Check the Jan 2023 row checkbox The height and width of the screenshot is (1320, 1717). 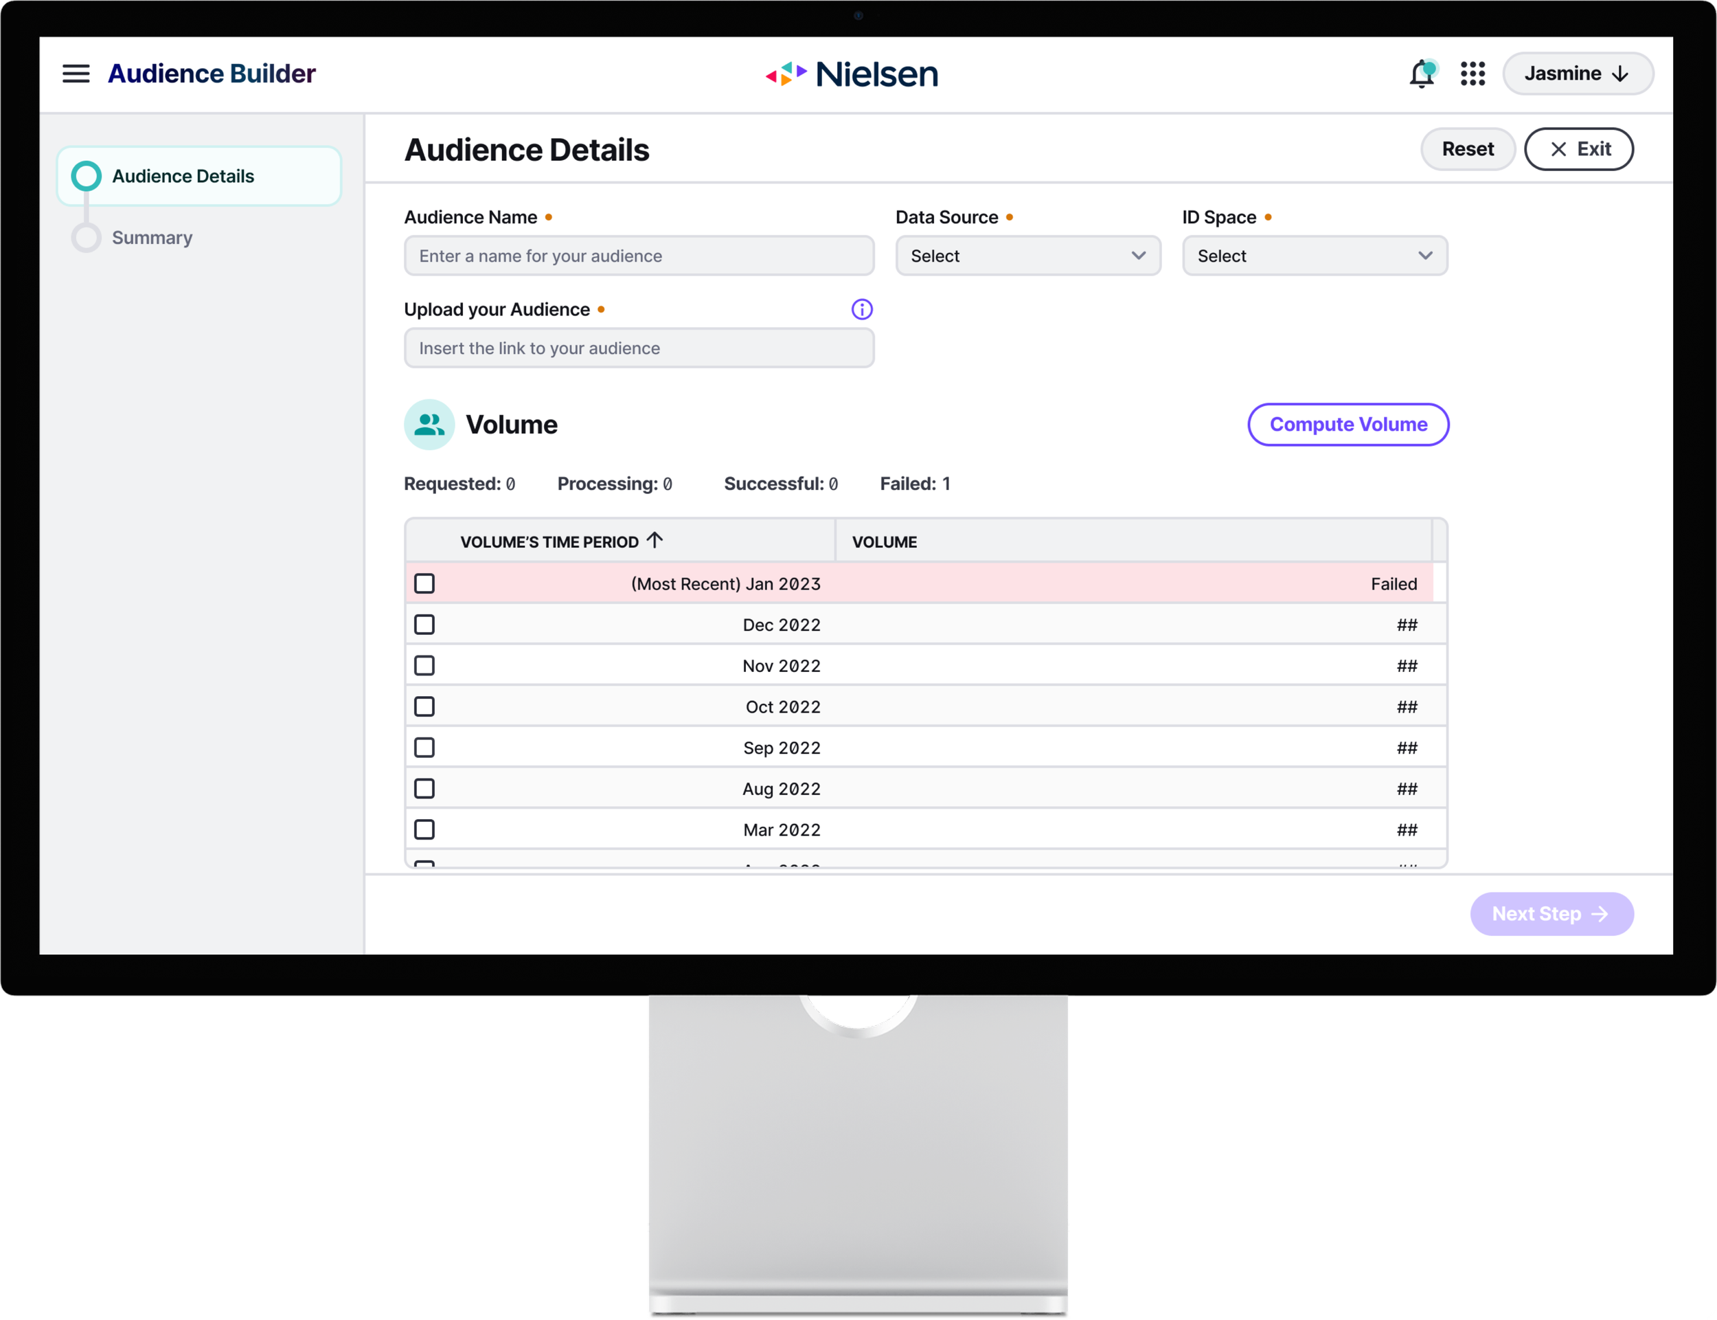tap(424, 584)
